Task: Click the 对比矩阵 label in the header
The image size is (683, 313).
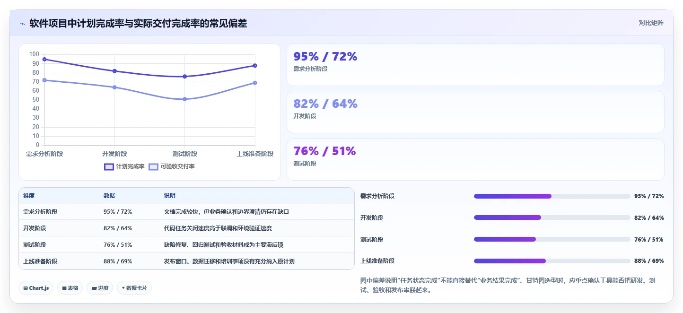Action: (x=651, y=23)
